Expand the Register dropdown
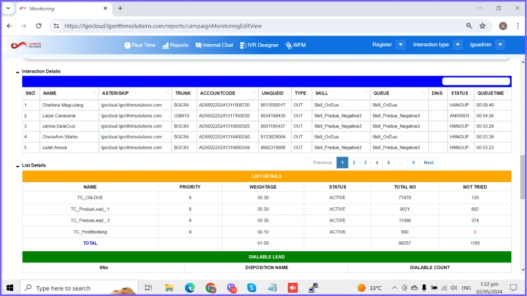The width and height of the screenshot is (527, 296). [x=401, y=45]
